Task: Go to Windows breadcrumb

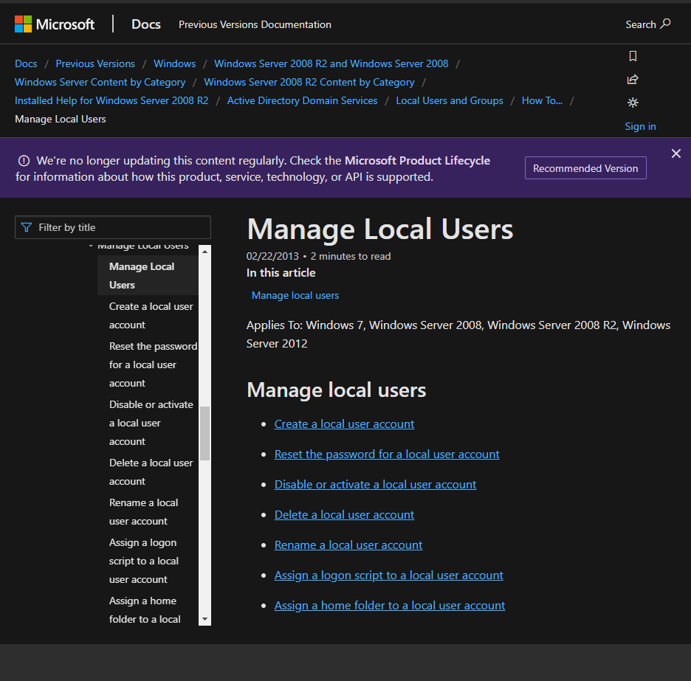Action: [174, 63]
